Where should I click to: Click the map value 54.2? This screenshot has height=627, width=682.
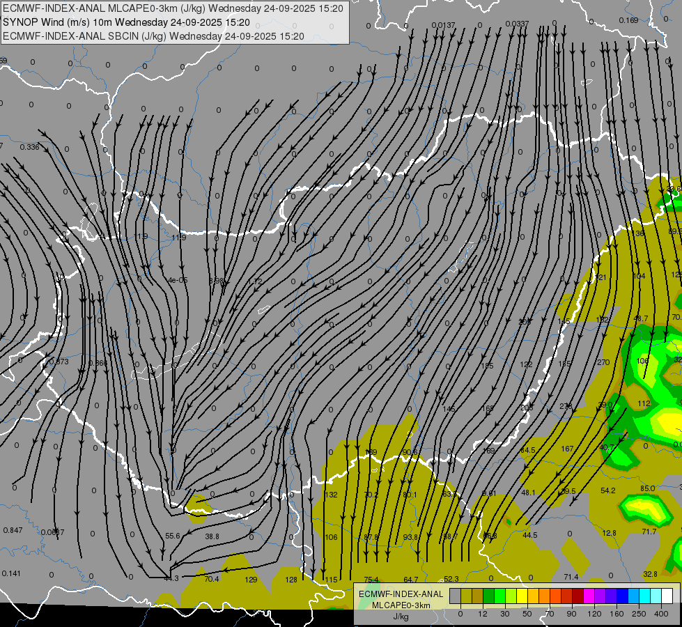pyautogui.click(x=608, y=491)
